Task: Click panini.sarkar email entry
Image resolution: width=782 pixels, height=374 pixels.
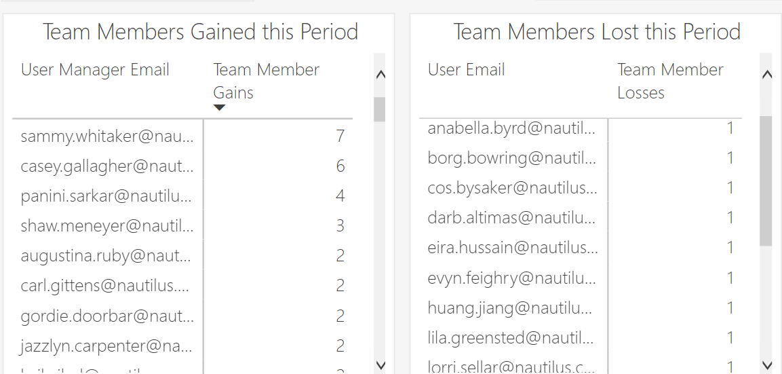Action: [107, 196]
